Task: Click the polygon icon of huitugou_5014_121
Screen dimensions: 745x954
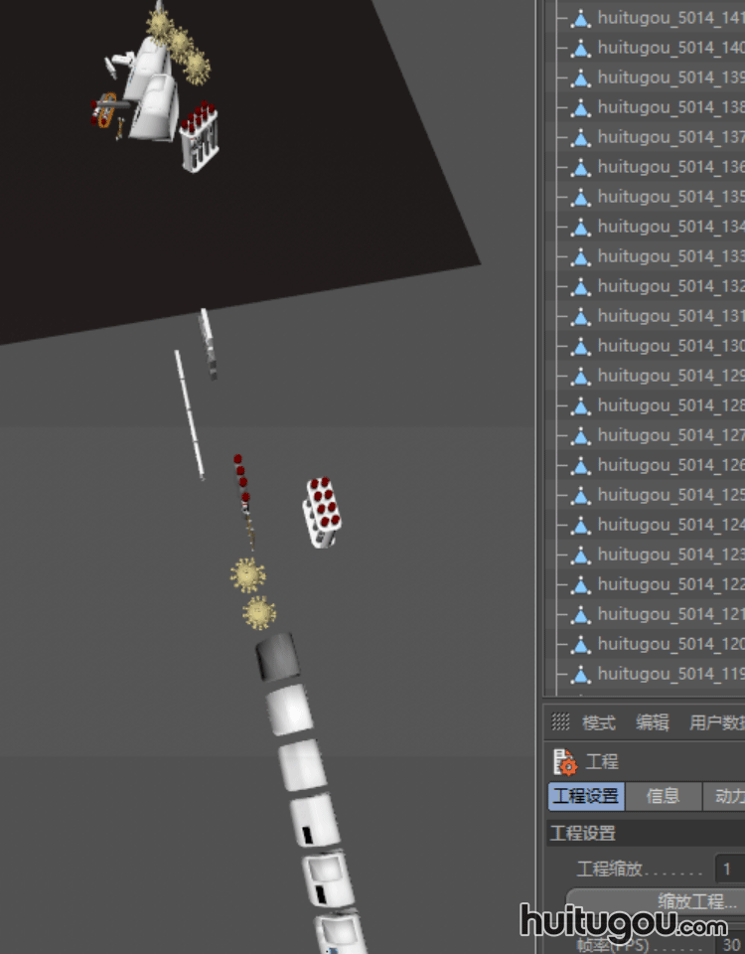Action: (x=581, y=615)
